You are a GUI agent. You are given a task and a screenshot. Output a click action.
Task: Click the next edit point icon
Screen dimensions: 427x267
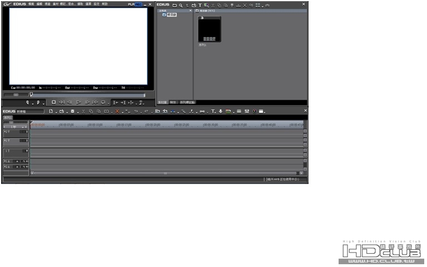pos(123,103)
